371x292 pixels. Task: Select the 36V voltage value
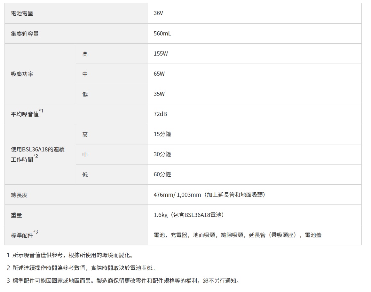coord(159,13)
